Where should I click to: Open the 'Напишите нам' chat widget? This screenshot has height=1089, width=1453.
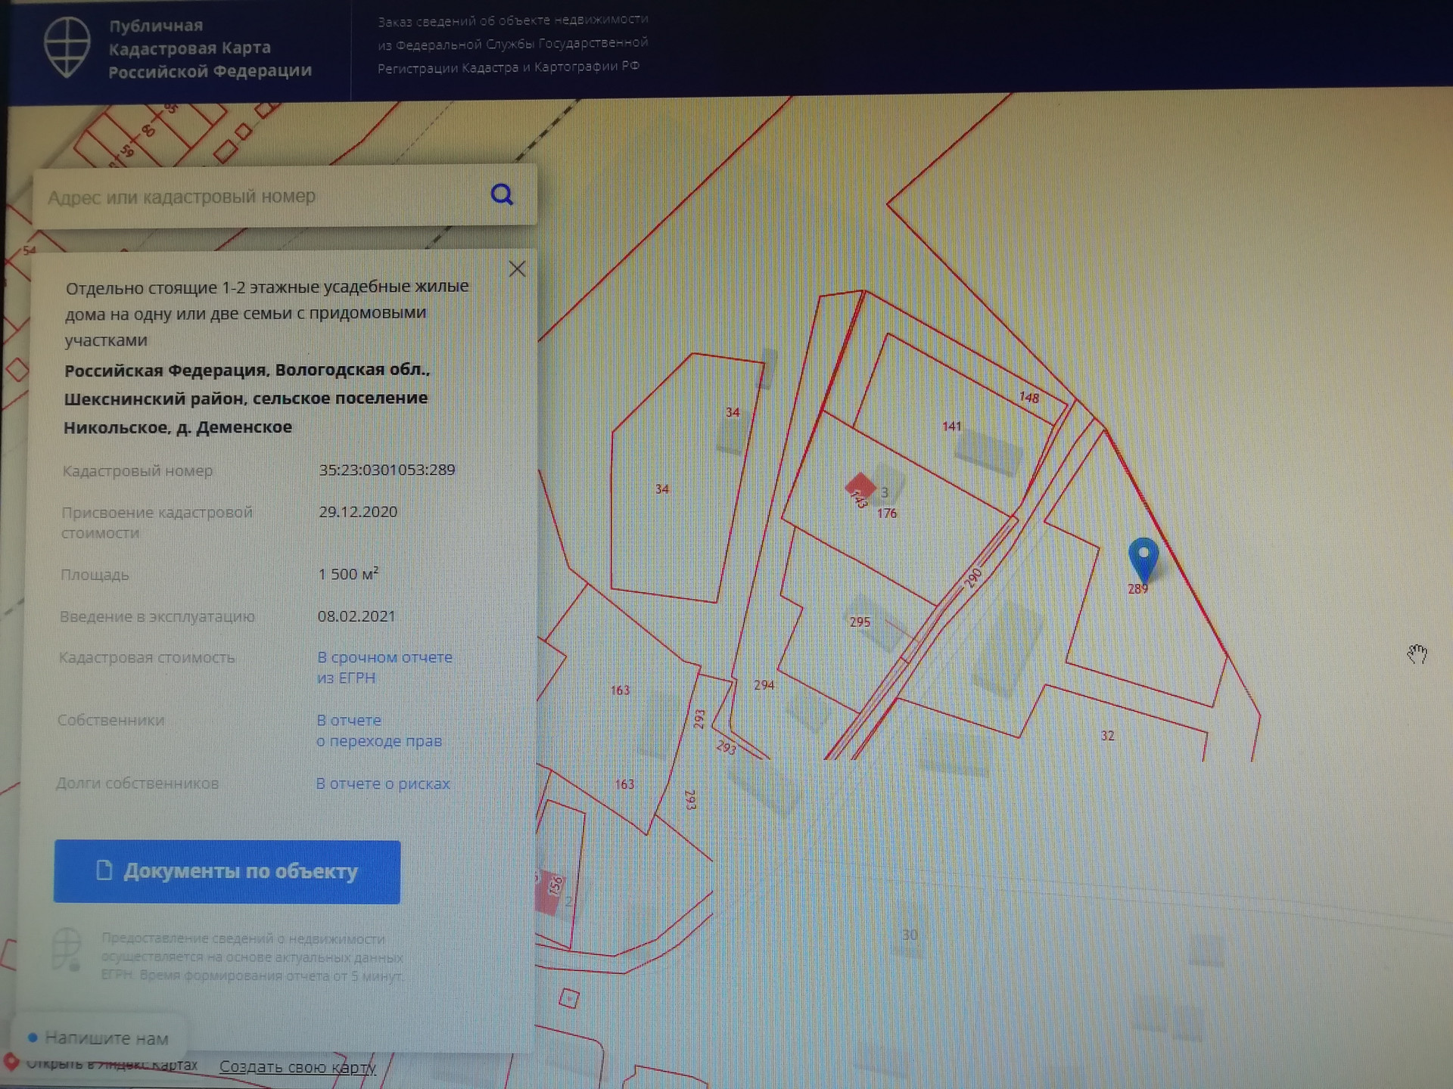[x=98, y=1038]
